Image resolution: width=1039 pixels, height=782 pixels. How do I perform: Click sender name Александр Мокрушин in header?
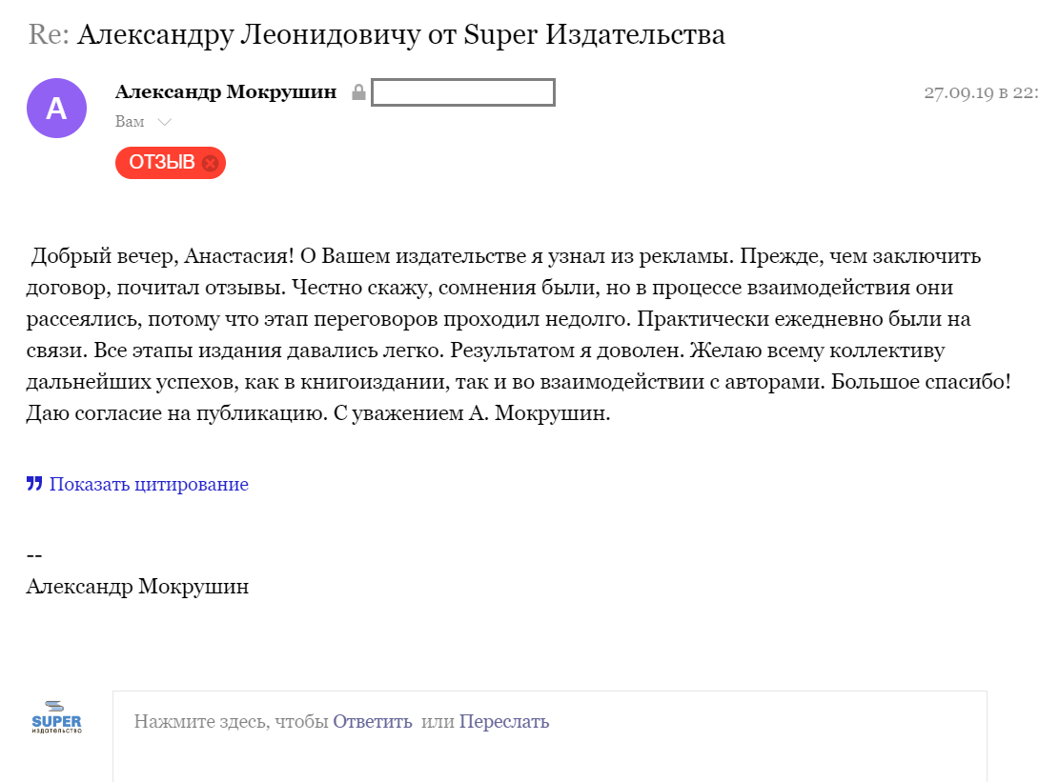225,92
